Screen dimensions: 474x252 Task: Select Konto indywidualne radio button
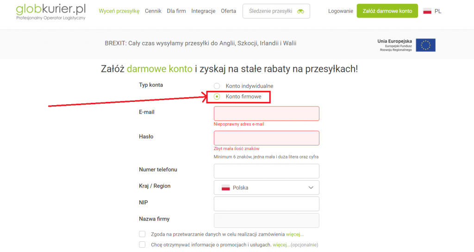[x=217, y=86]
